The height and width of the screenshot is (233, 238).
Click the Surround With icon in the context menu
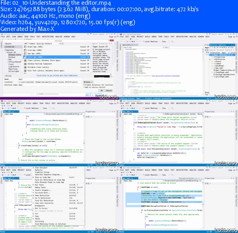[x=33, y=193]
